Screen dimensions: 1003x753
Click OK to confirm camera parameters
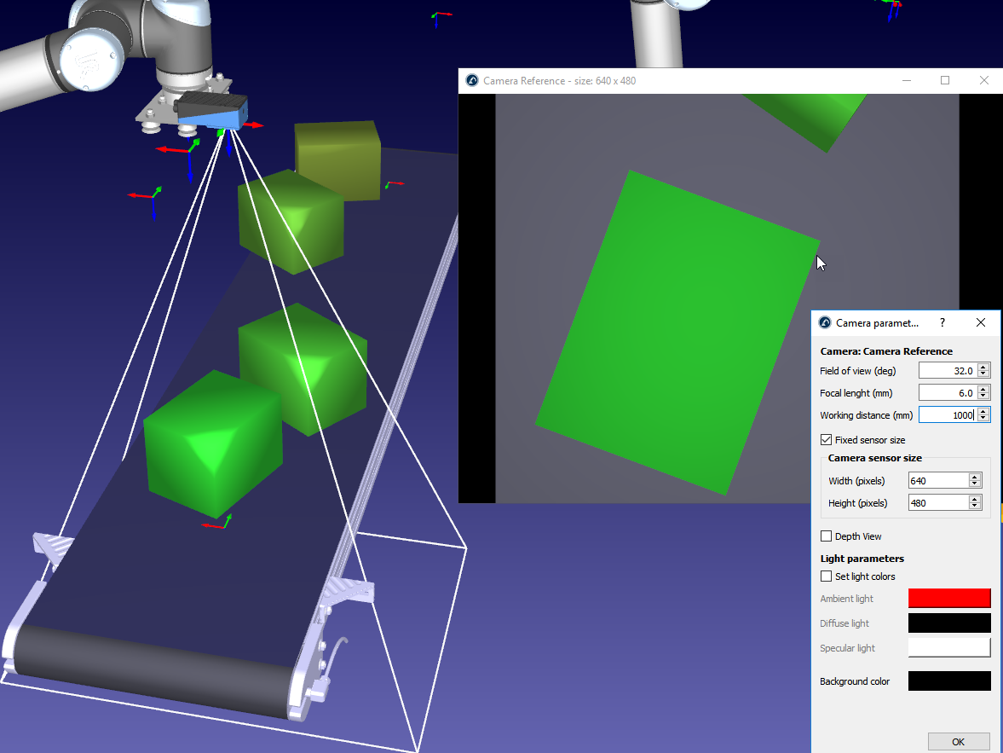click(x=958, y=741)
